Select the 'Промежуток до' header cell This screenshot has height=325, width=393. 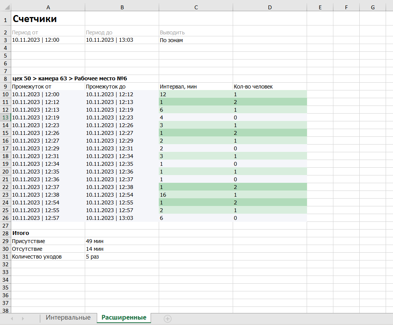[122, 87]
